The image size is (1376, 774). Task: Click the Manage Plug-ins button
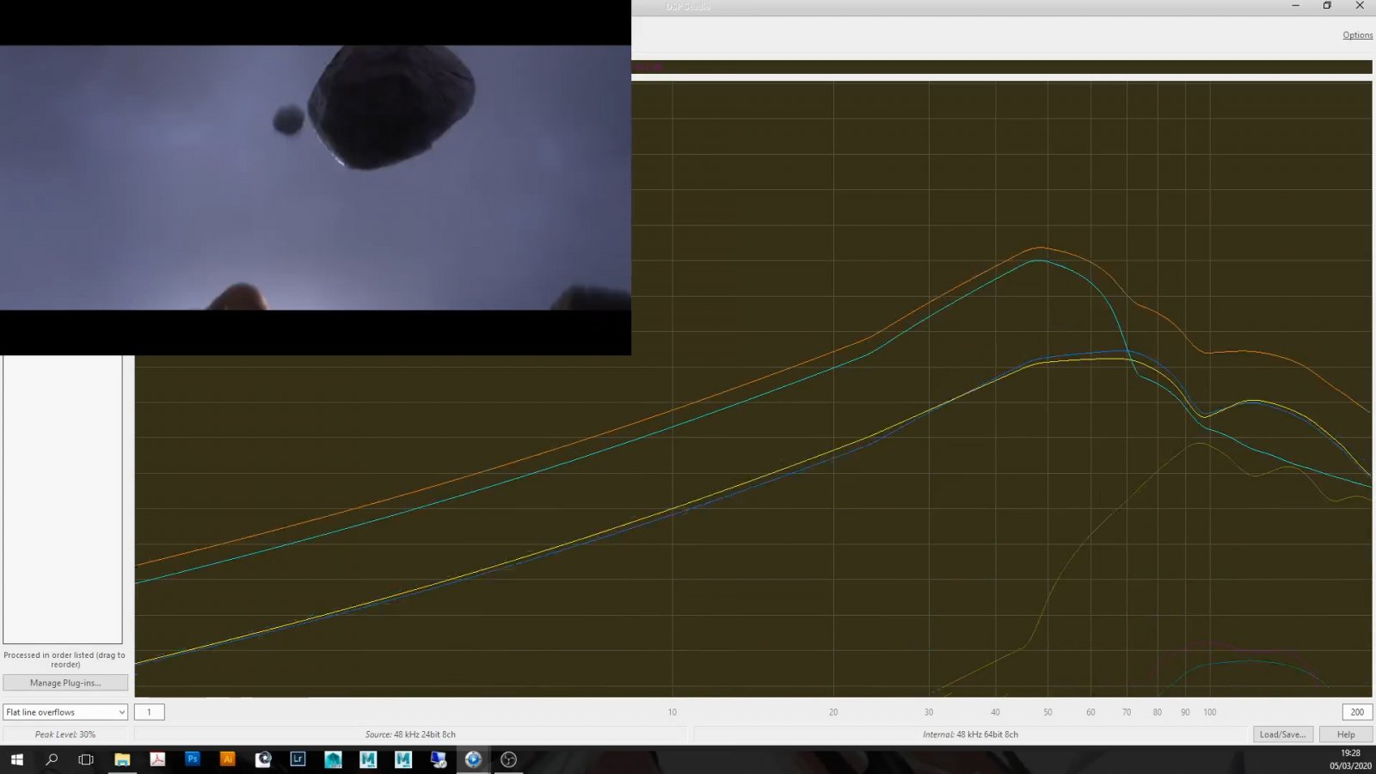65,683
